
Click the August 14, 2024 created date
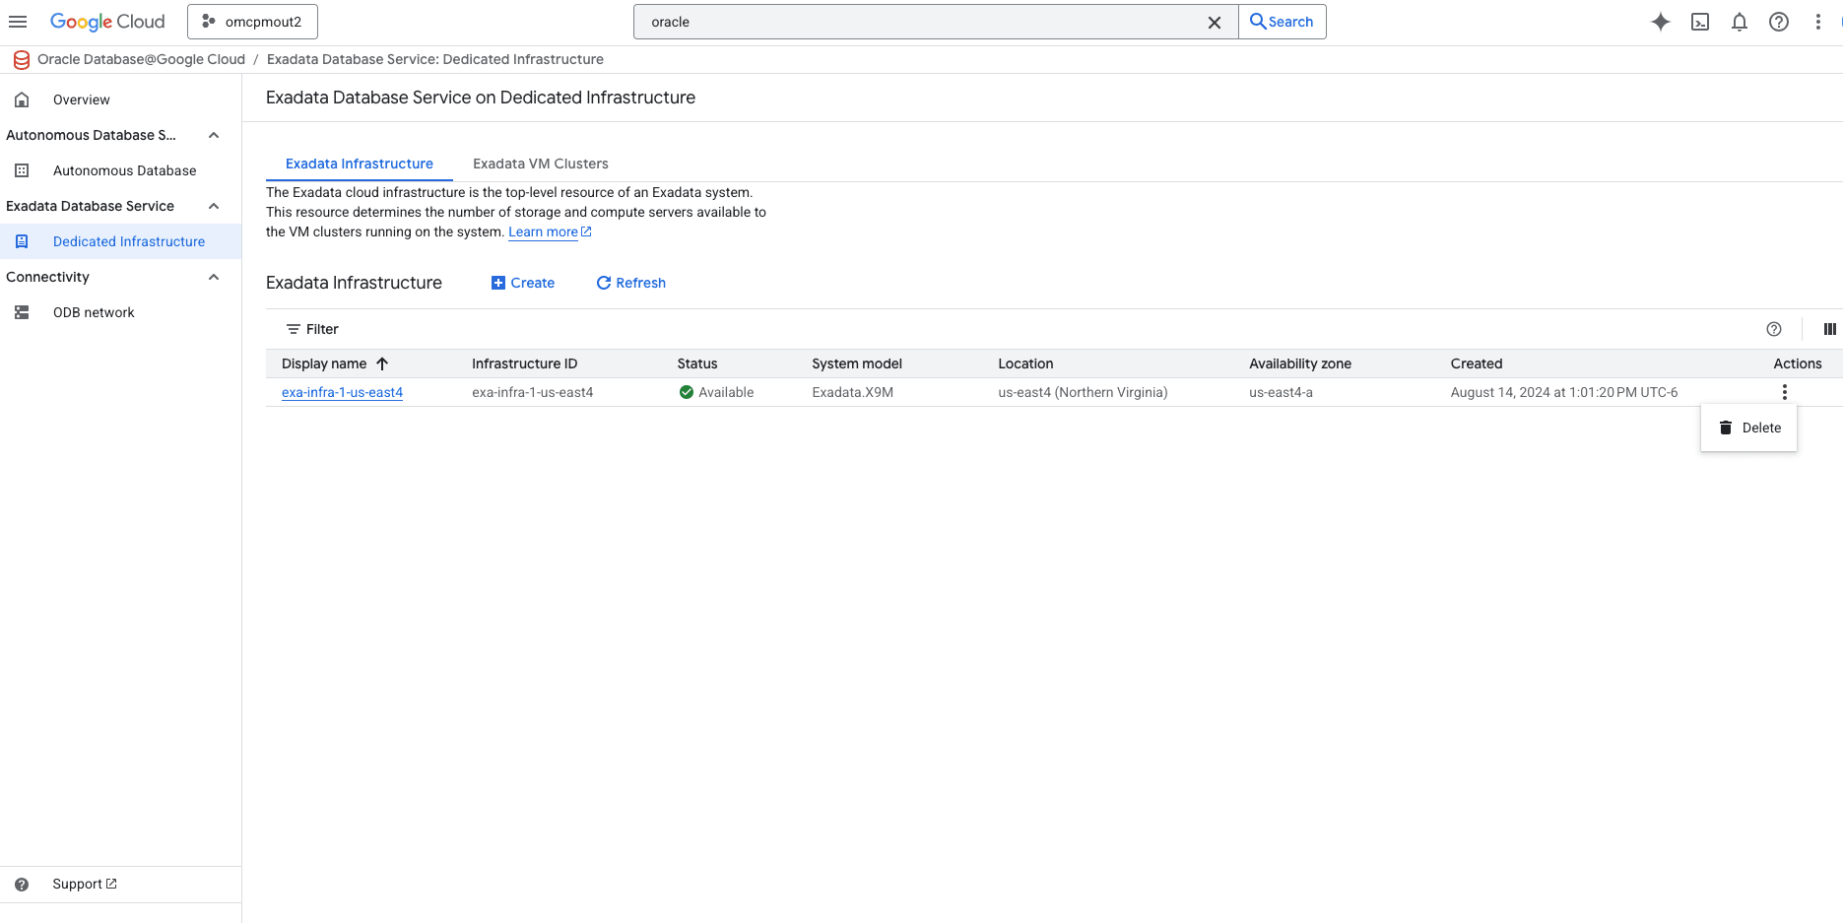click(x=1564, y=392)
